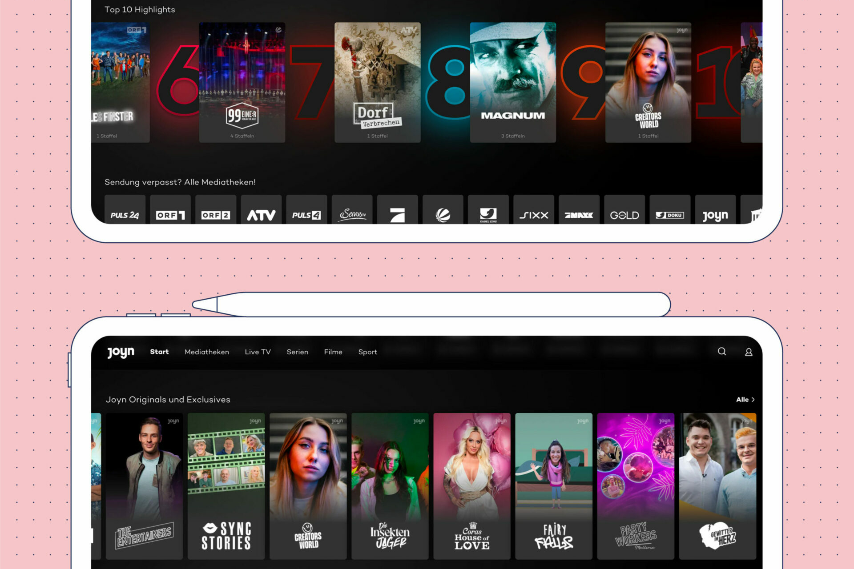854x569 pixels.
Task: Open the ORF 1 channel tile
Action: [x=170, y=209]
